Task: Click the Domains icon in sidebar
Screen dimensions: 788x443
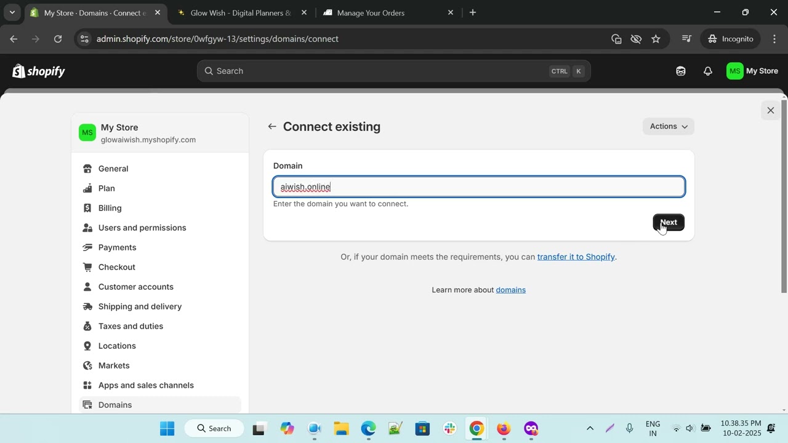Action: [x=87, y=405]
